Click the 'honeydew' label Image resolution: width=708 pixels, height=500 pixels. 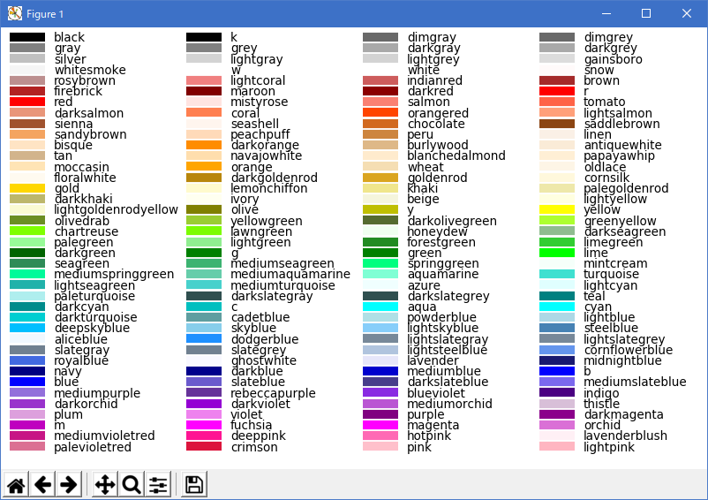point(438,231)
